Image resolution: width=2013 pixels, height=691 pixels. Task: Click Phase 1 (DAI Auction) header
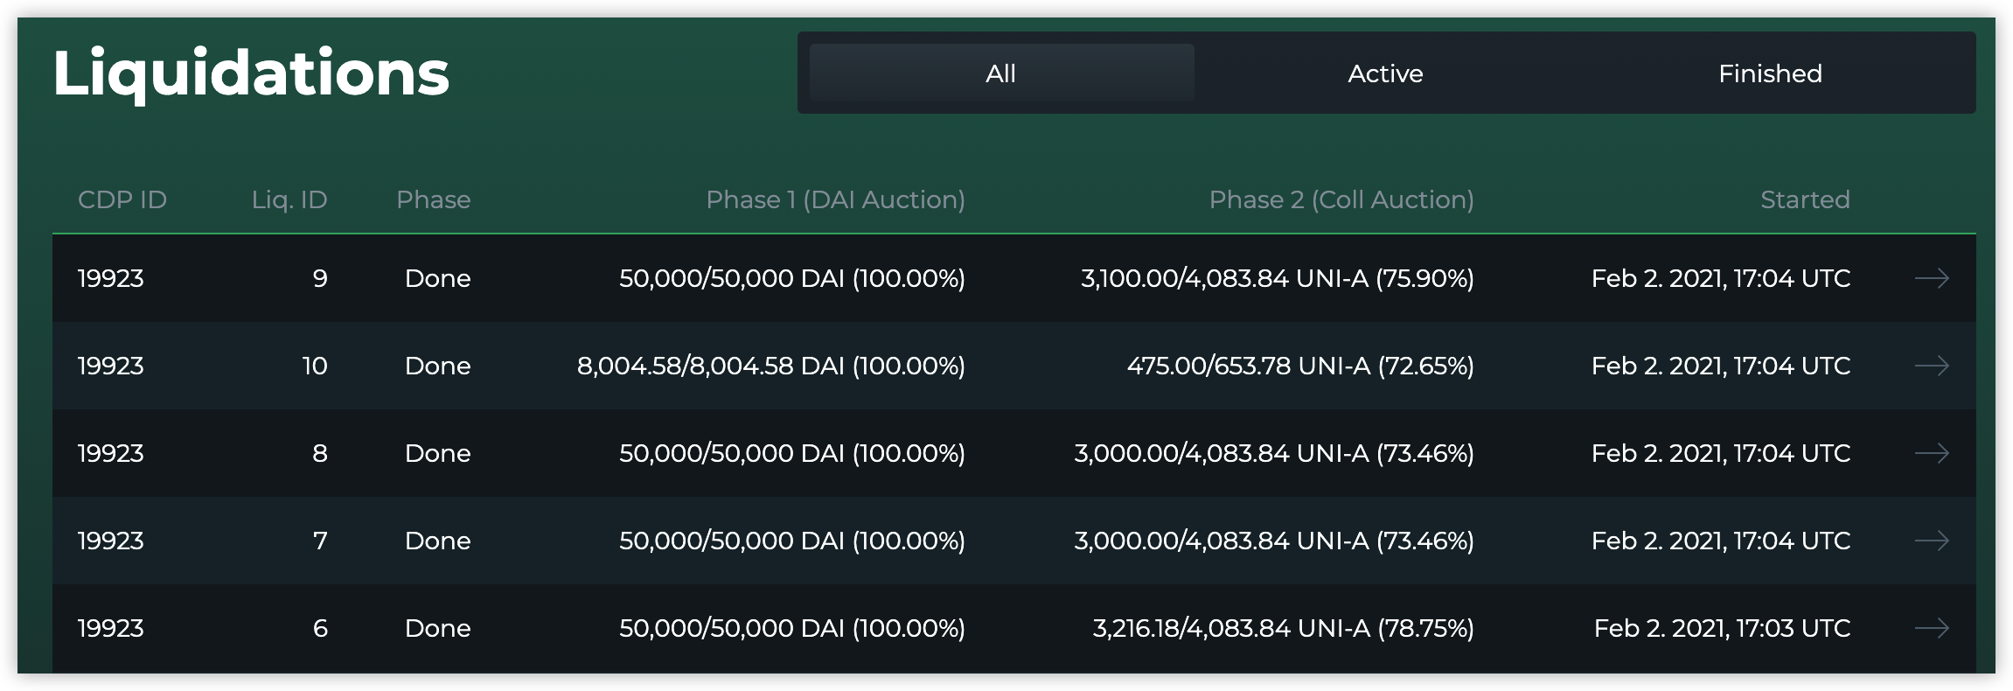(x=835, y=199)
